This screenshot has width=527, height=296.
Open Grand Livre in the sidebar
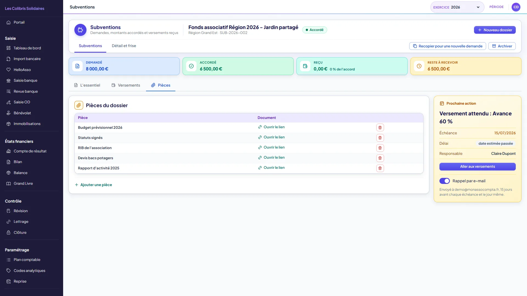point(32,184)
